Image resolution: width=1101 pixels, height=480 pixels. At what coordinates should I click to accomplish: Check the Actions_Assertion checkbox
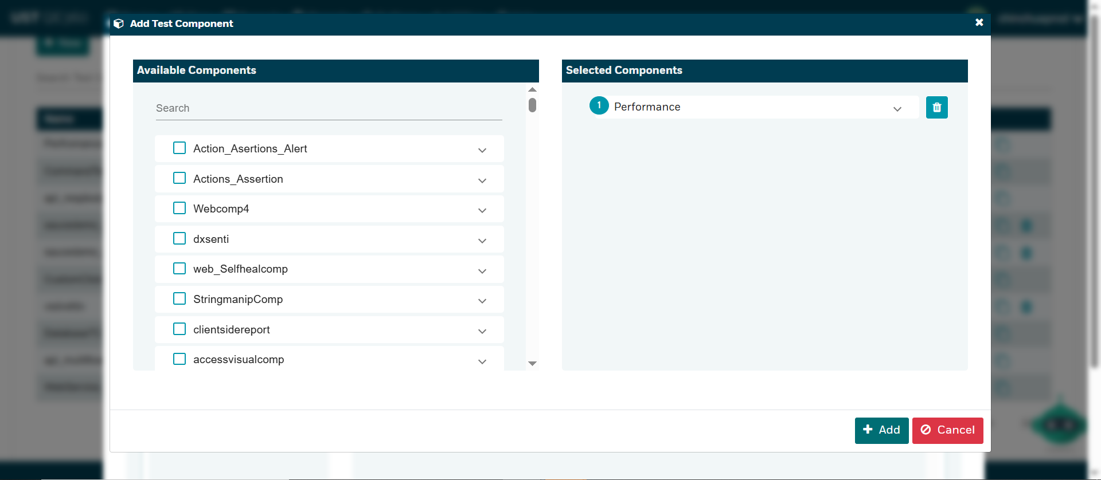click(x=179, y=178)
